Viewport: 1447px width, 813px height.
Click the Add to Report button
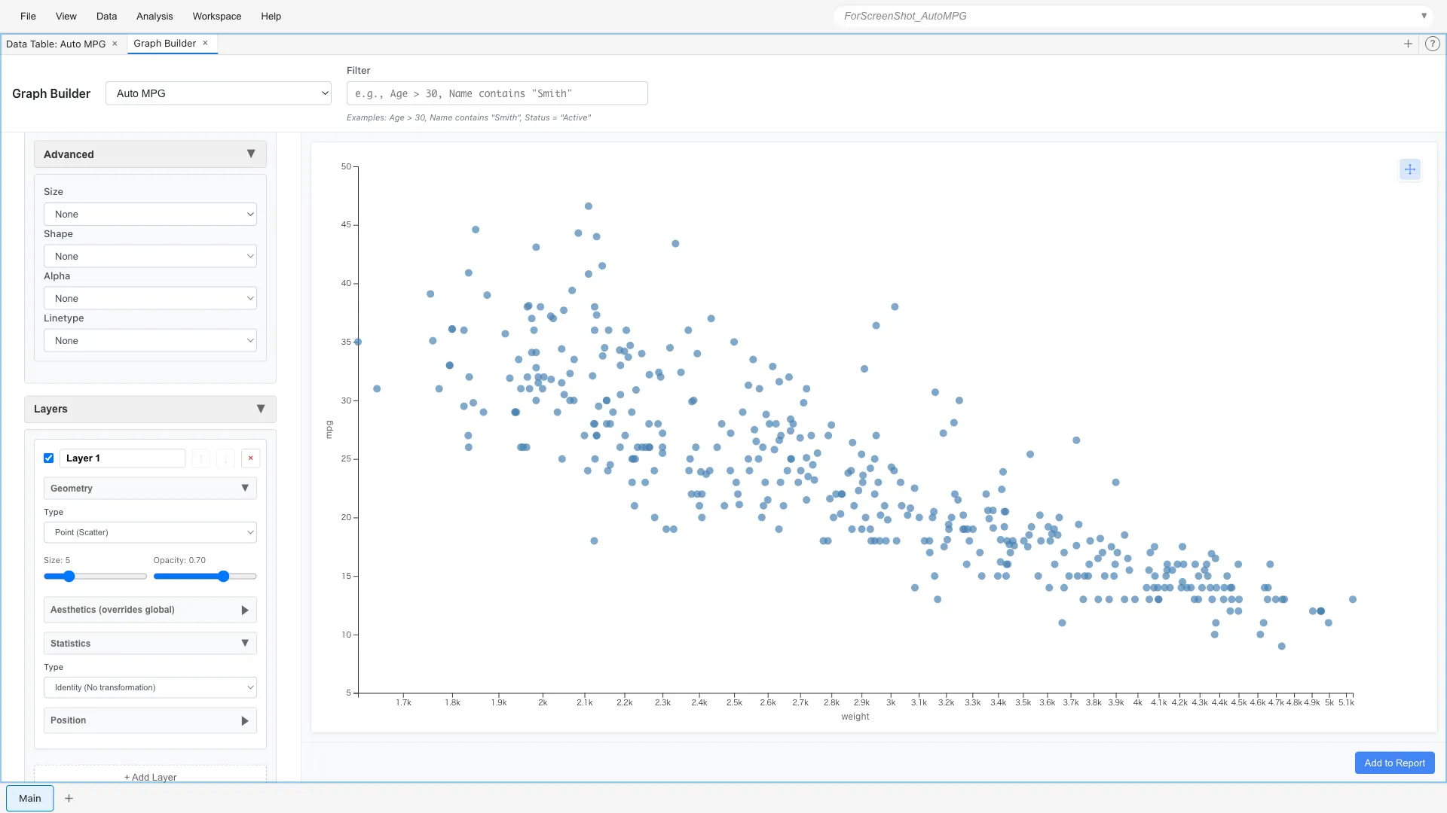click(x=1393, y=763)
